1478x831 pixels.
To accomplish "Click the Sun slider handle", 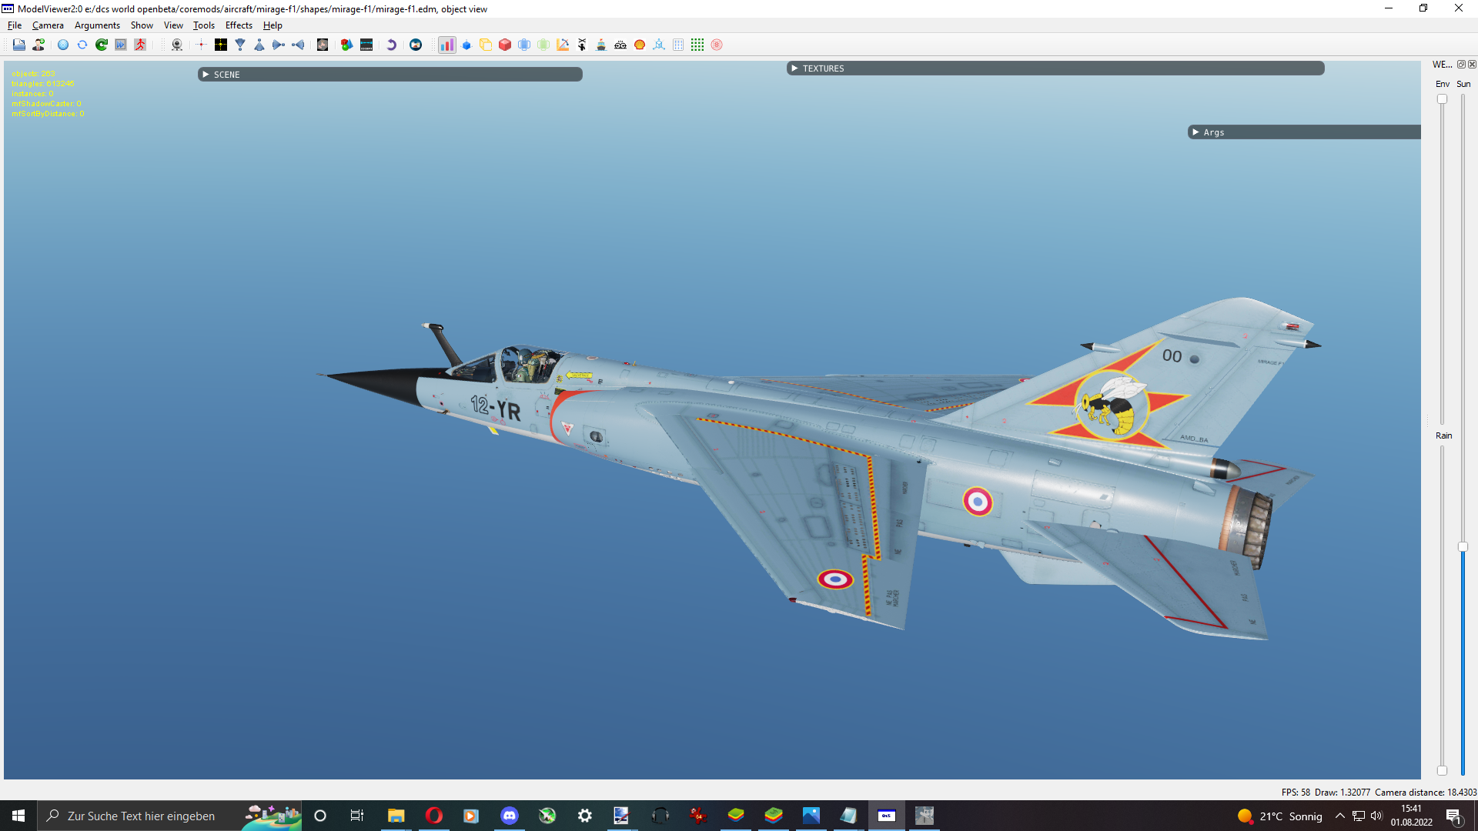I will (1463, 547).
